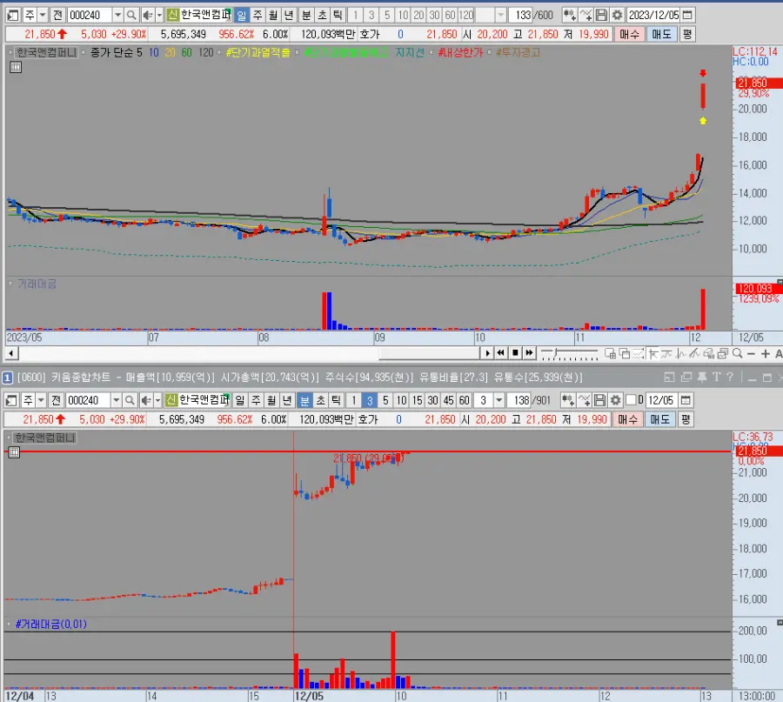Viewport: 783px width, 702px height.
Task: Toggle crosshair tool in drawing toolbar
Action: tap(652, 353)
